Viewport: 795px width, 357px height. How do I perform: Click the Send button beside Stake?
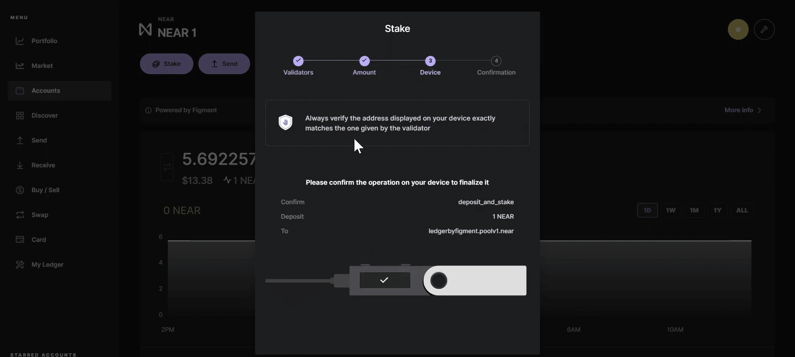(x=224, y=64)
